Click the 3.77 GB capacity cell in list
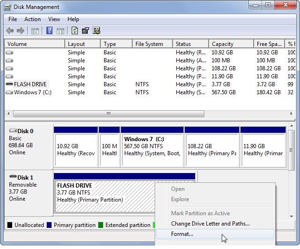The image size is (300, 249). (221, 84)
